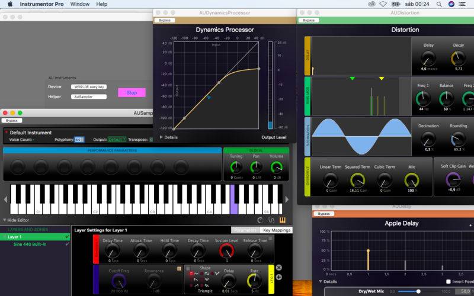
Task: Click the Wi-Fi status icon
Action: point(383,4)
